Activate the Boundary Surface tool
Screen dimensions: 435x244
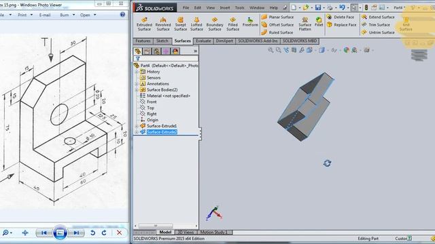tap(215, 24)
